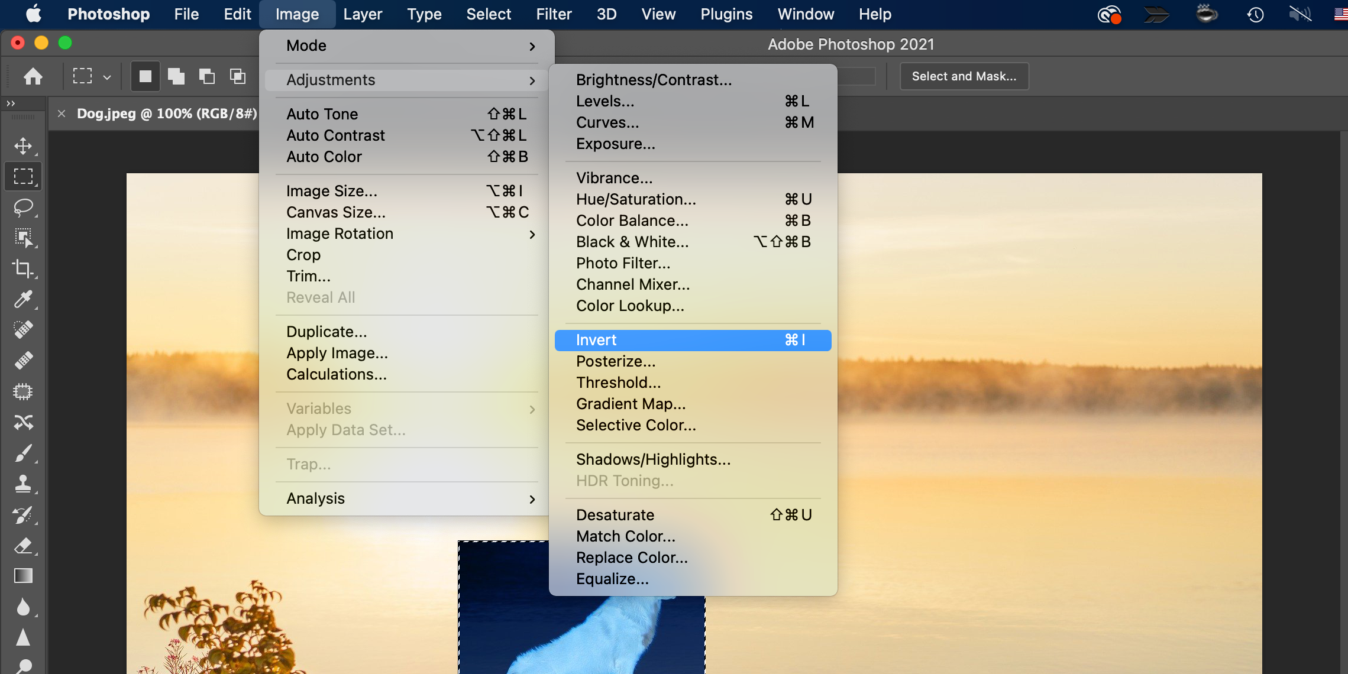Open the marquee tool preset dropdown
Screen dimensions: 1348x674
tap(106, 76)
